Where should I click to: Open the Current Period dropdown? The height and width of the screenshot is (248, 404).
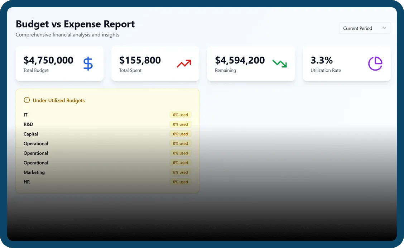point(364,28)
